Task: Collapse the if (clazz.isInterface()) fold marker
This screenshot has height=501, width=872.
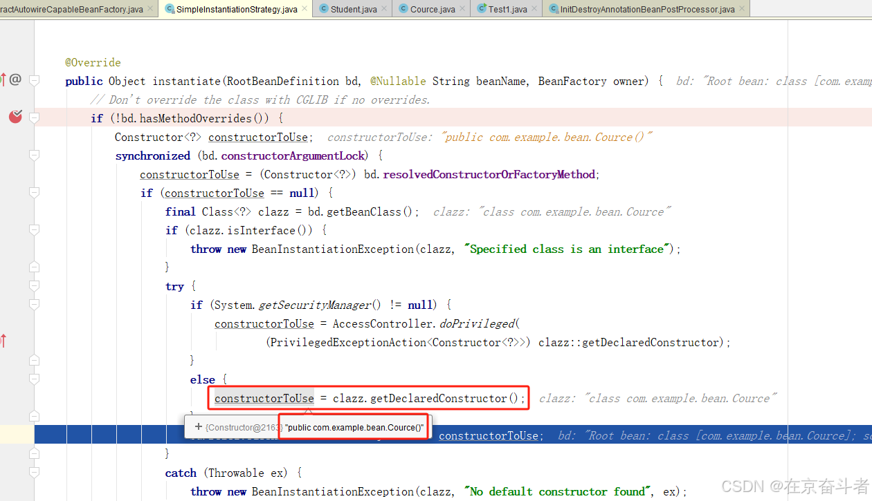Action: point(35,230)
